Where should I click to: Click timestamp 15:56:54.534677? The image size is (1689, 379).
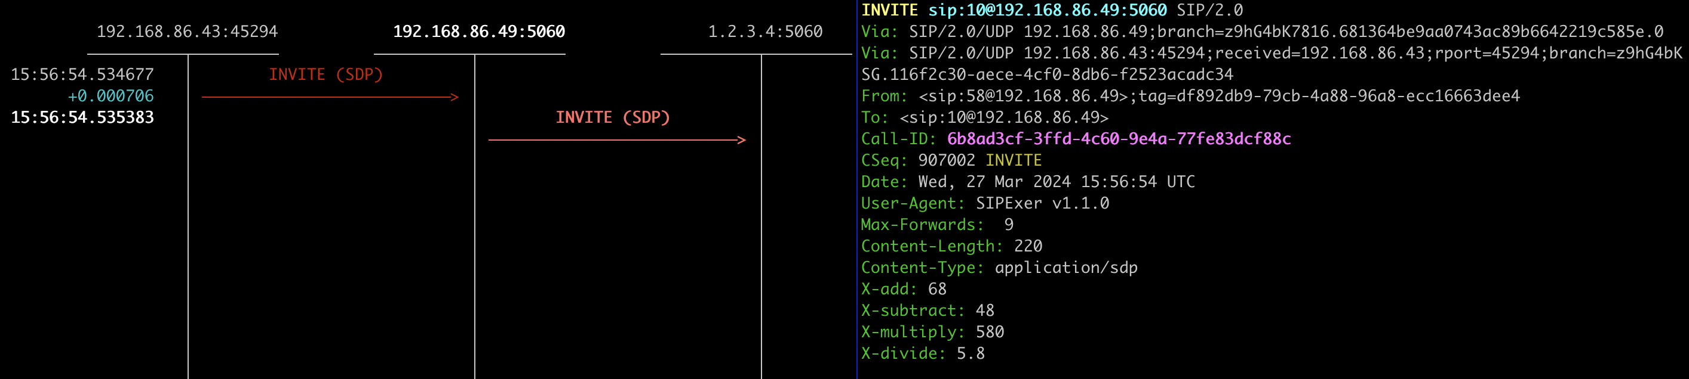click(82, 74)
